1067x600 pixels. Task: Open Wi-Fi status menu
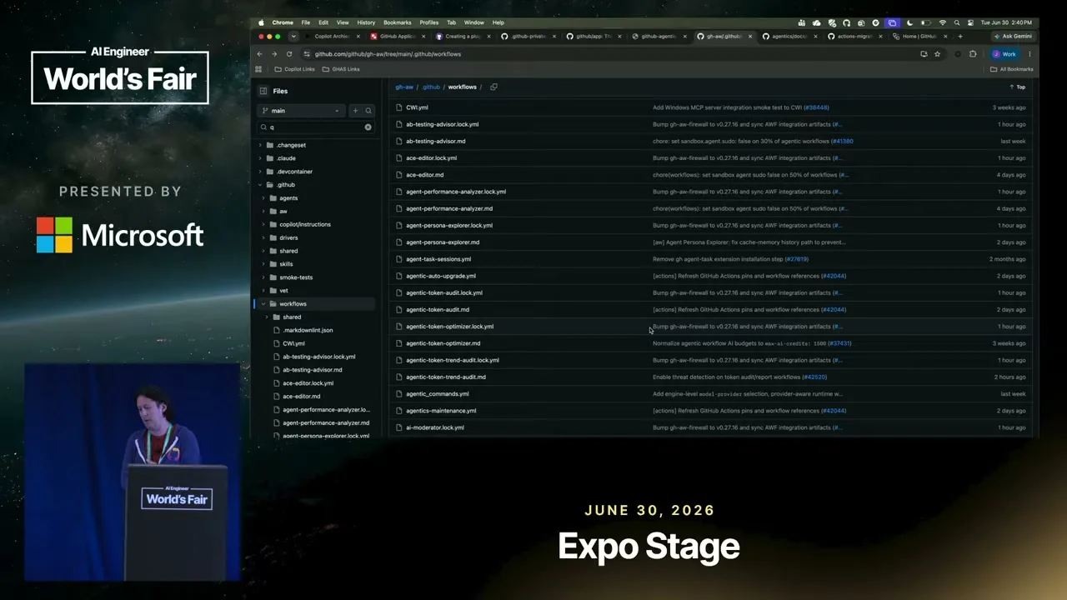point(943,22)
